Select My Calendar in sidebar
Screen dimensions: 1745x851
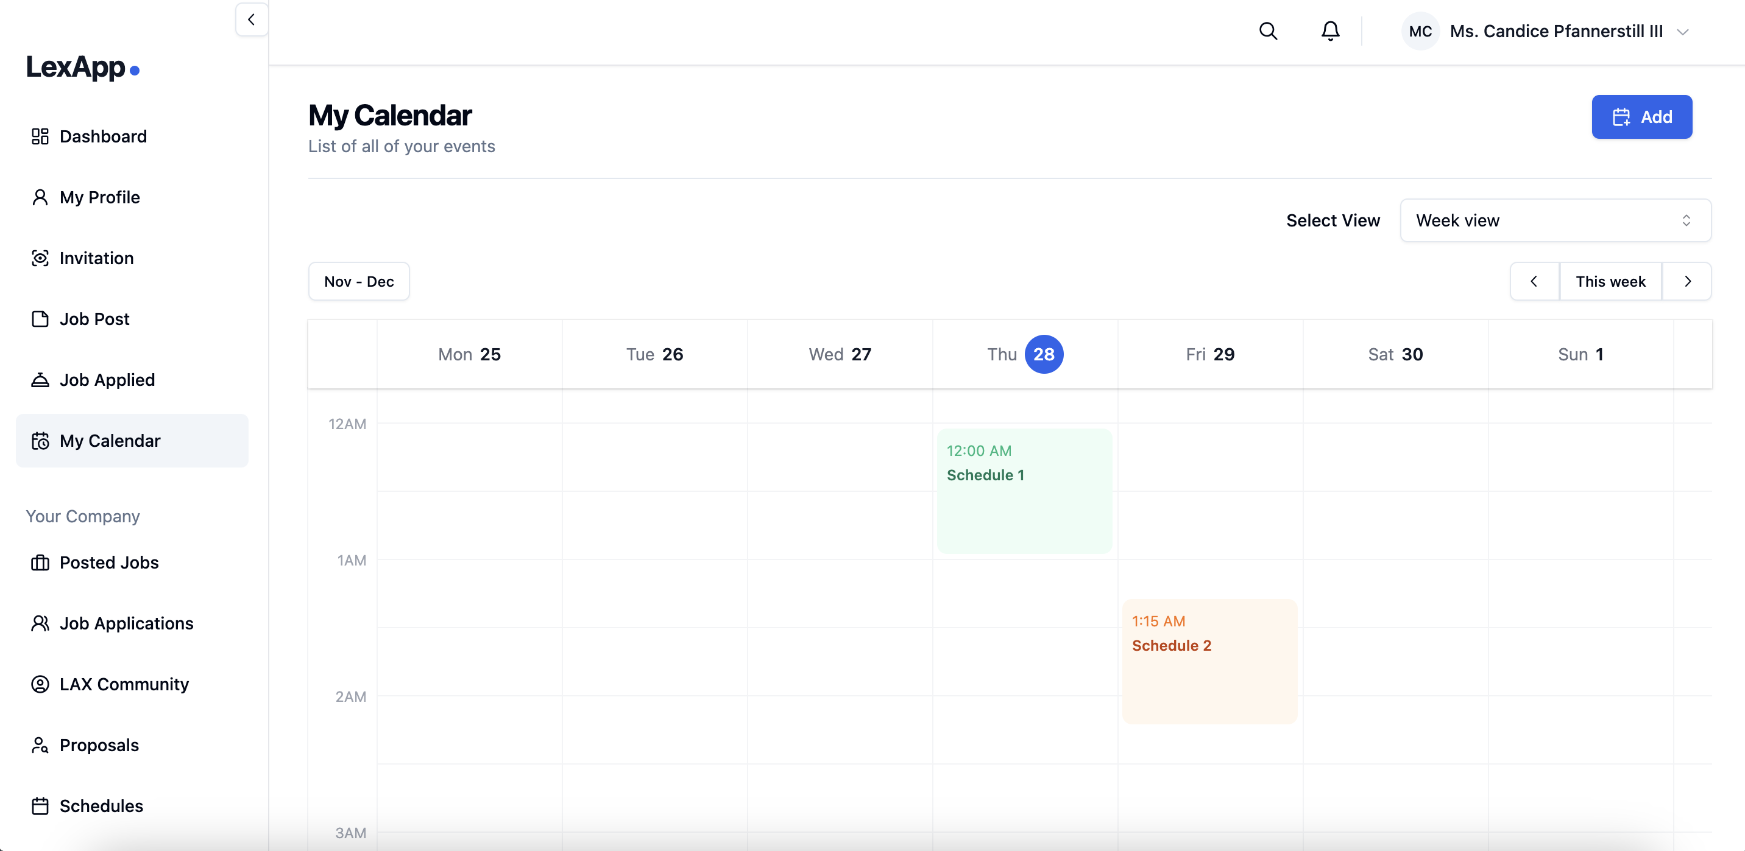pos(132,441)
